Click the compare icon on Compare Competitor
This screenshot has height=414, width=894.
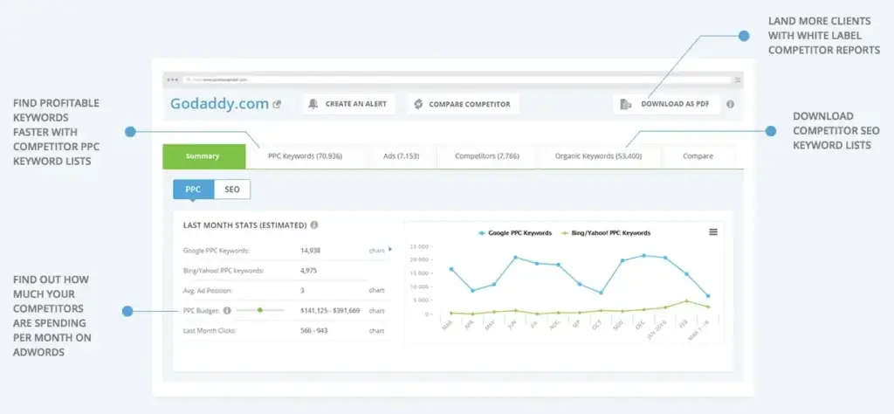pyautogui.click(x=418, y=104)
